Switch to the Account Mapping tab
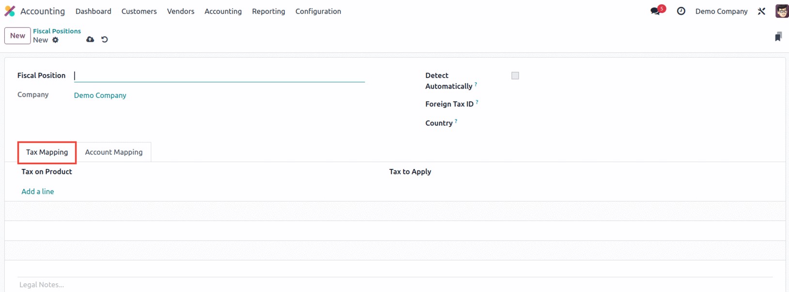 tap(114, 152)
